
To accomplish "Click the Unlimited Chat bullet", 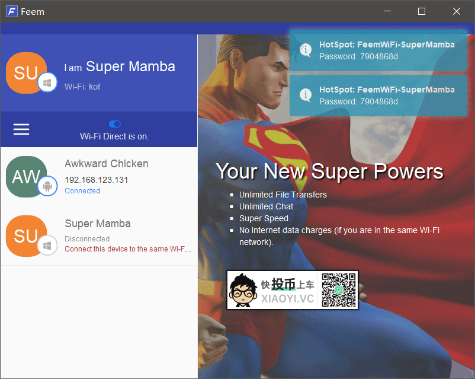I will click(x=267, y=206).
